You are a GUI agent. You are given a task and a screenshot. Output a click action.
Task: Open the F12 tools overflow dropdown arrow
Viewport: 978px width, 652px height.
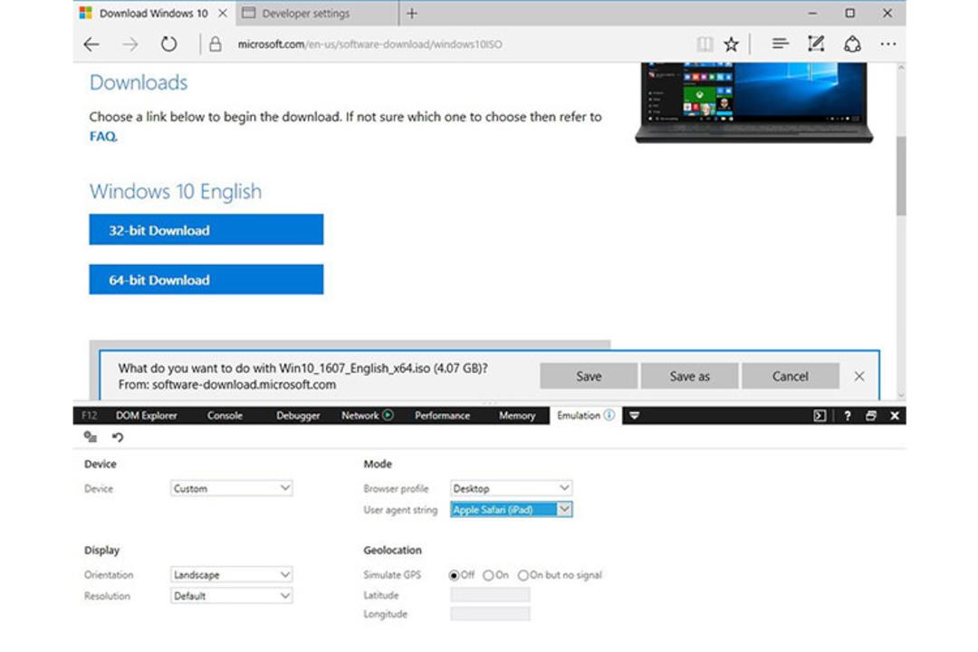pos(634,416)
